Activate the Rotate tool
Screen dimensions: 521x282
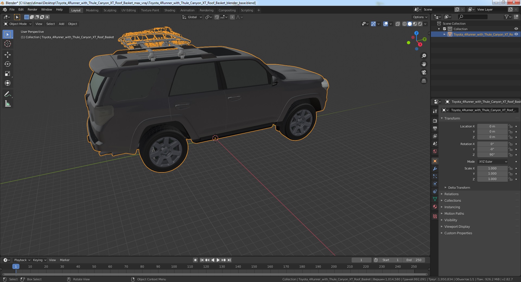[8, 64]
